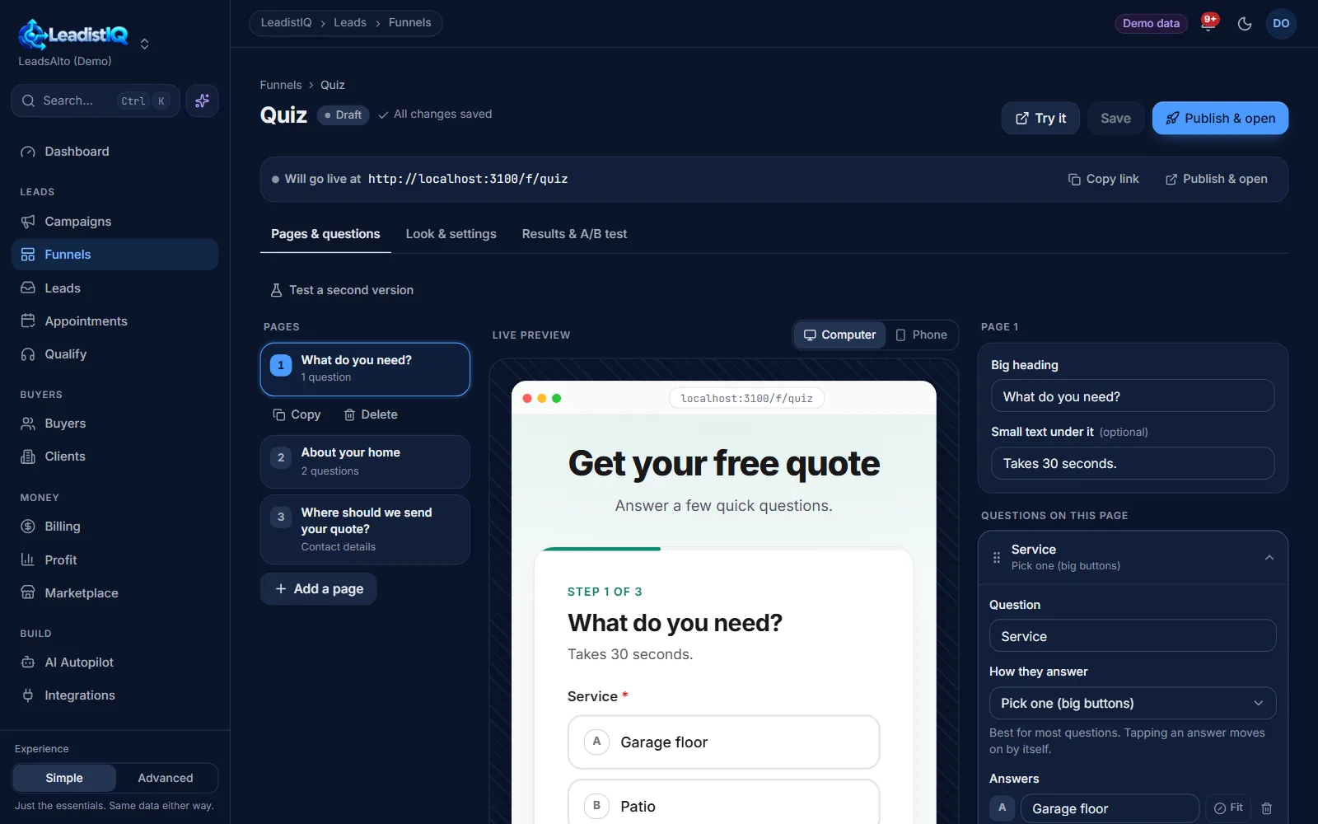Click Leads in the breadcrumb
This screenshot has width=1318, height=824.
tap(350, 23)
